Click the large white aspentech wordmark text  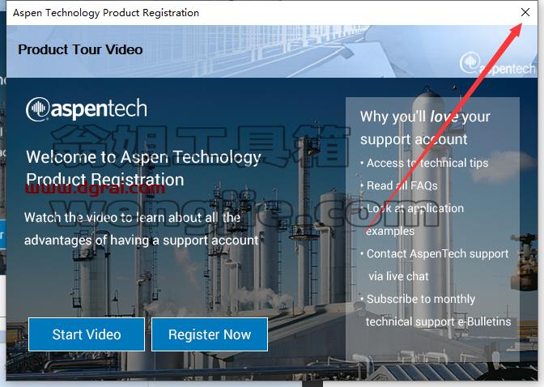coord(99,108)
